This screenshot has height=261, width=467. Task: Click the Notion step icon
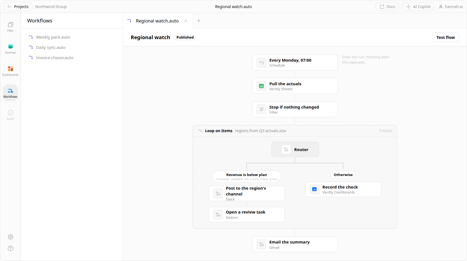click(218, 215)
